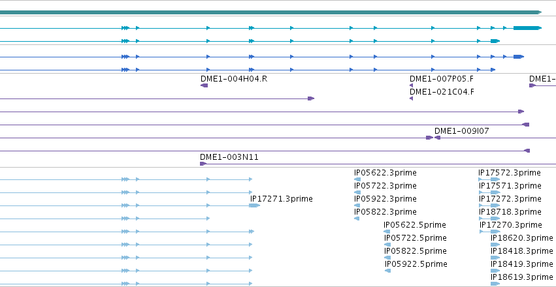
Task: Select the DME1-004H04.R feature label
Action: tap(234, 79)
